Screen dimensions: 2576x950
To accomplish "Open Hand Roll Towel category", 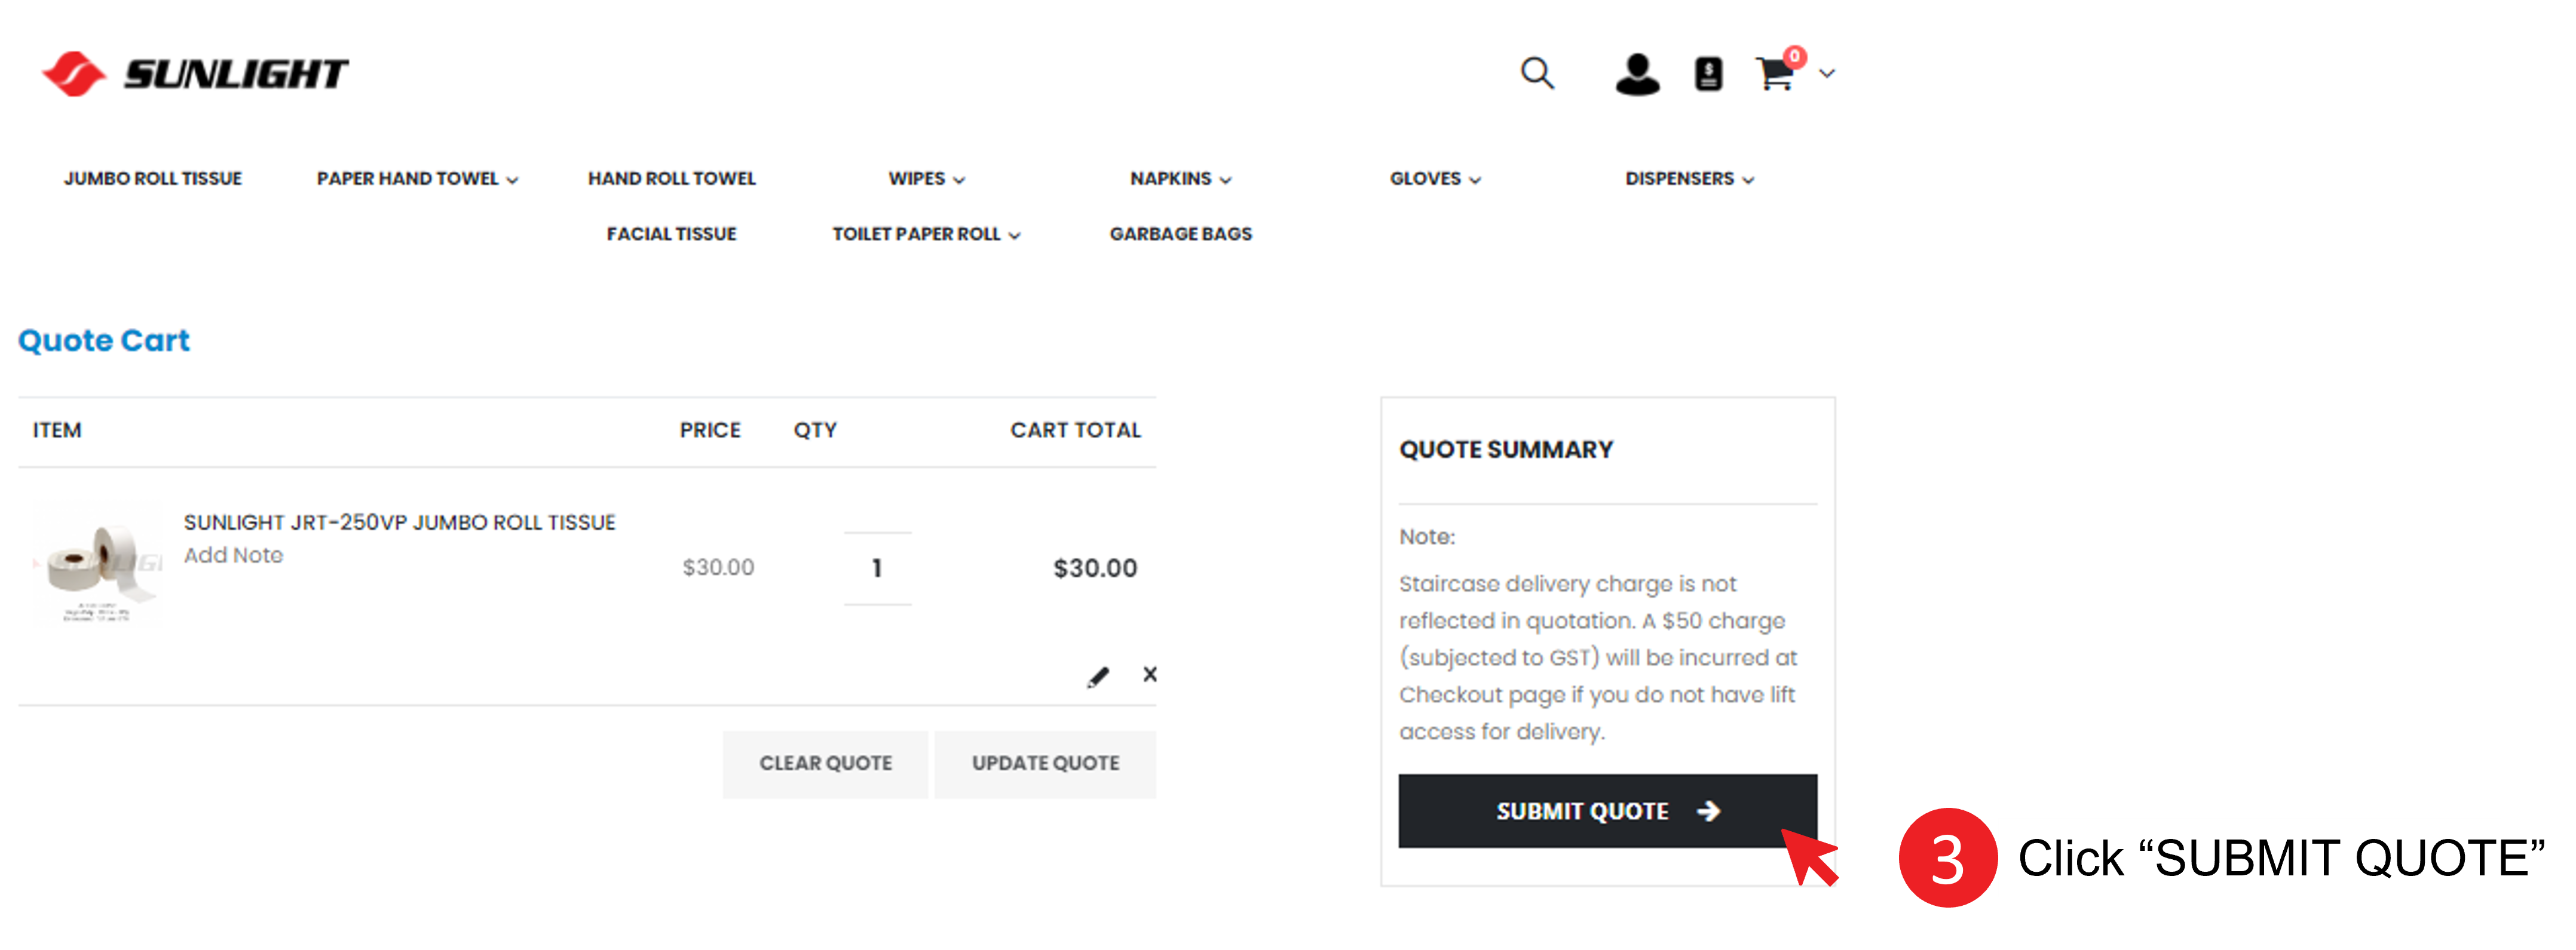I will pyautogui.click(x=672, y=179).
